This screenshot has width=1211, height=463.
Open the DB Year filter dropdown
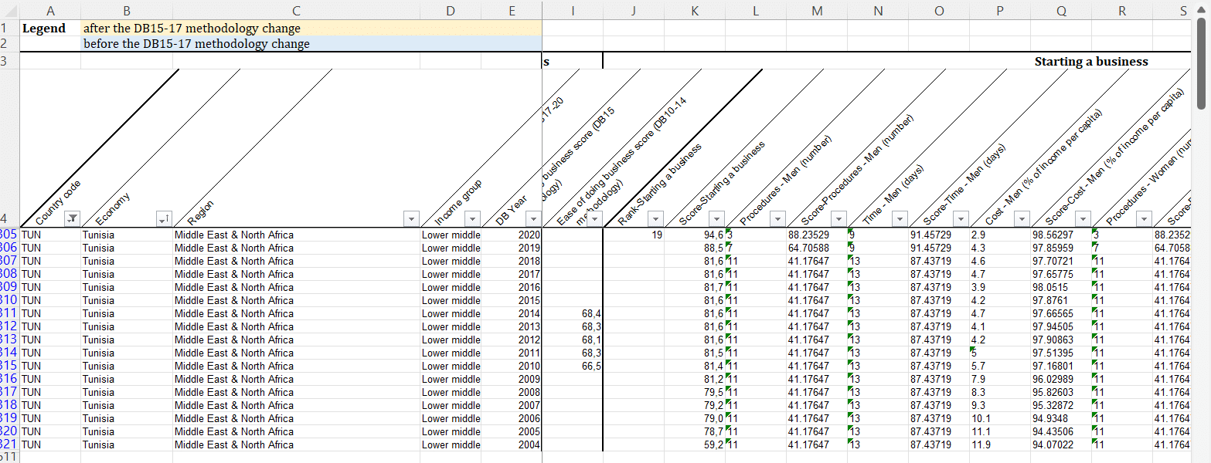click(532, 219)
